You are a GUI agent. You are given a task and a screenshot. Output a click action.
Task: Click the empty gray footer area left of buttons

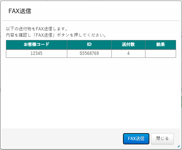point(62,139)
